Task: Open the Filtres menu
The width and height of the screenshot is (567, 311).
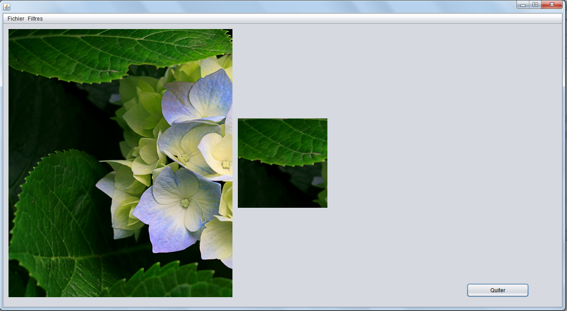Action: coord(35,19)
